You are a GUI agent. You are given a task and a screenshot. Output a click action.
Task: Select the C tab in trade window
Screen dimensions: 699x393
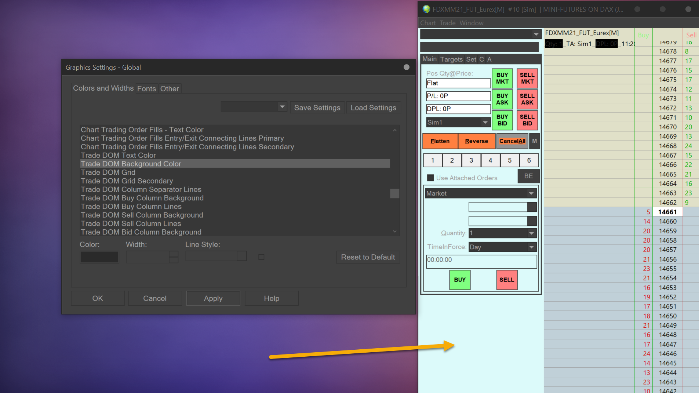[x=481, y=59]
